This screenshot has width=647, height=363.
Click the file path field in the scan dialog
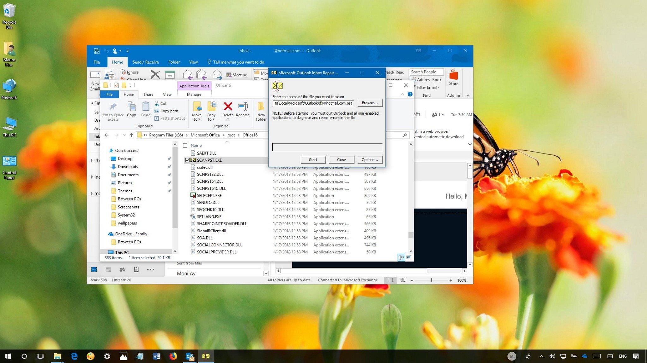(x=312, y=103)
